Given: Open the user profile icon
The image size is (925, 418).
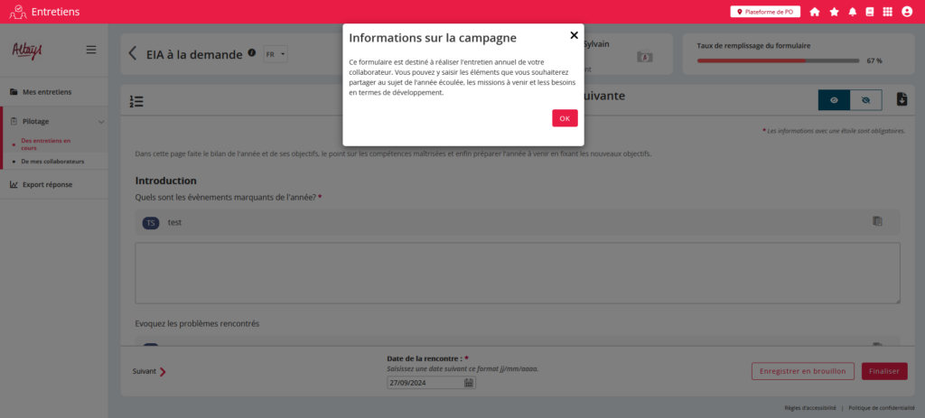Looking at the screenshot, I should [907, 12].
